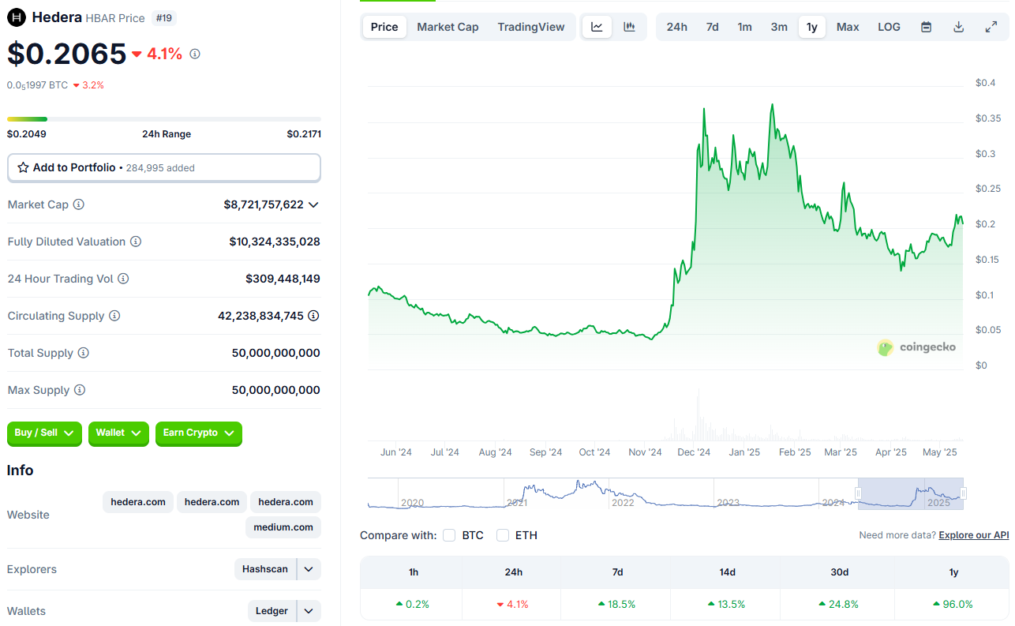The width and height of the screenshot is (1015, 626).
Task: Expand the Wallets dropdown arrow
Action: coord(309,611)
